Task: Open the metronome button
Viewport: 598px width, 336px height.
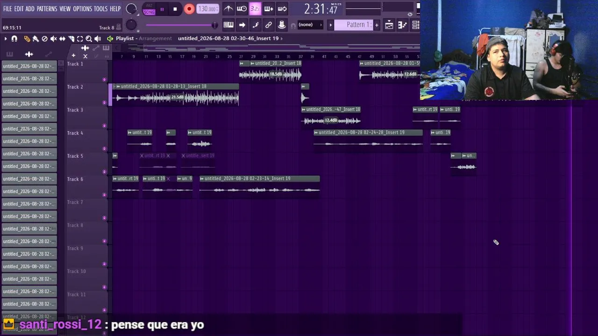Action: coord(228,8)
